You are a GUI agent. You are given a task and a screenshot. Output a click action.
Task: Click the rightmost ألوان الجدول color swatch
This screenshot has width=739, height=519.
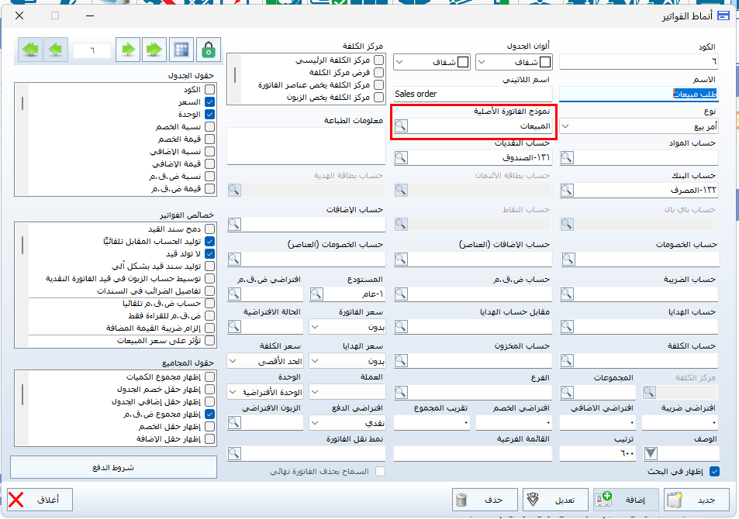pyautogui.click(x=545, y=62)
